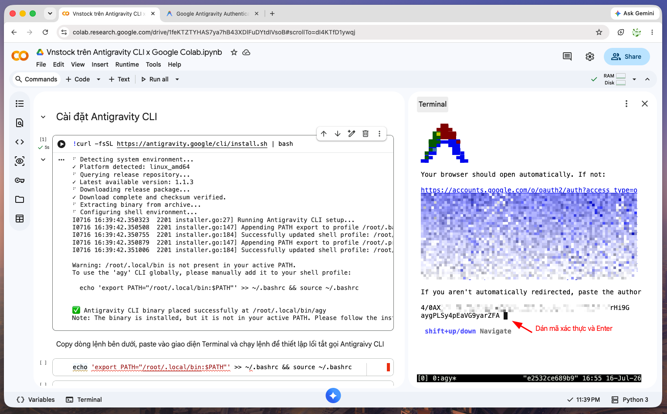Bookmark this page with the star icon
The image size is (667, 414).
(599, 32)
